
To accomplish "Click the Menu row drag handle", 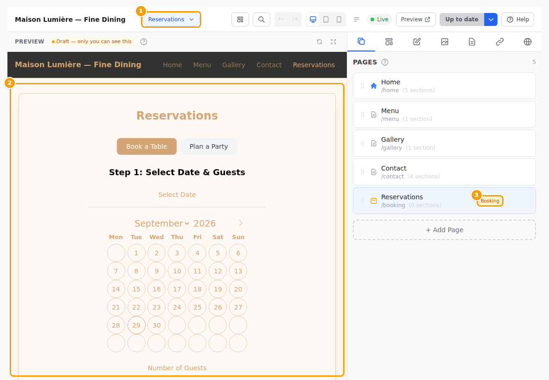I will [x=363, y=114].
